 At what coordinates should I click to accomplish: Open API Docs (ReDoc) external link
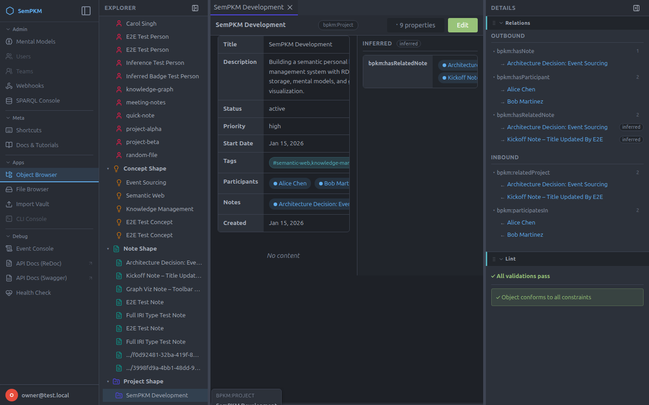[x=49, y=263]
